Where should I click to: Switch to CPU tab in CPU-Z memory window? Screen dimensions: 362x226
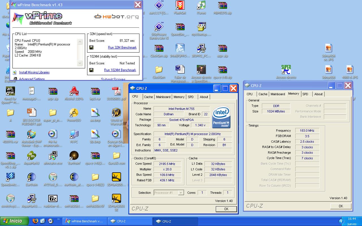(249, 94)
